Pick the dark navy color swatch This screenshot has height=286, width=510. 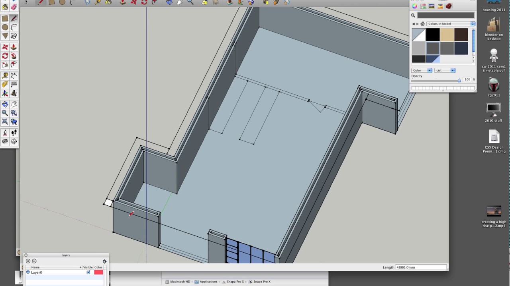point(461,48)
